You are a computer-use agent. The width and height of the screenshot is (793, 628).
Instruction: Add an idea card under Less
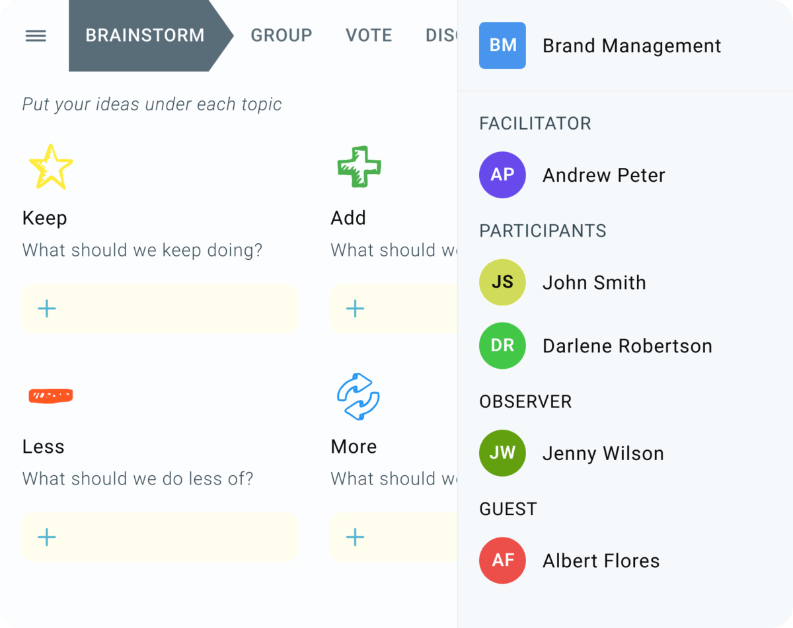pyautogui.click(x=47, y=537)
